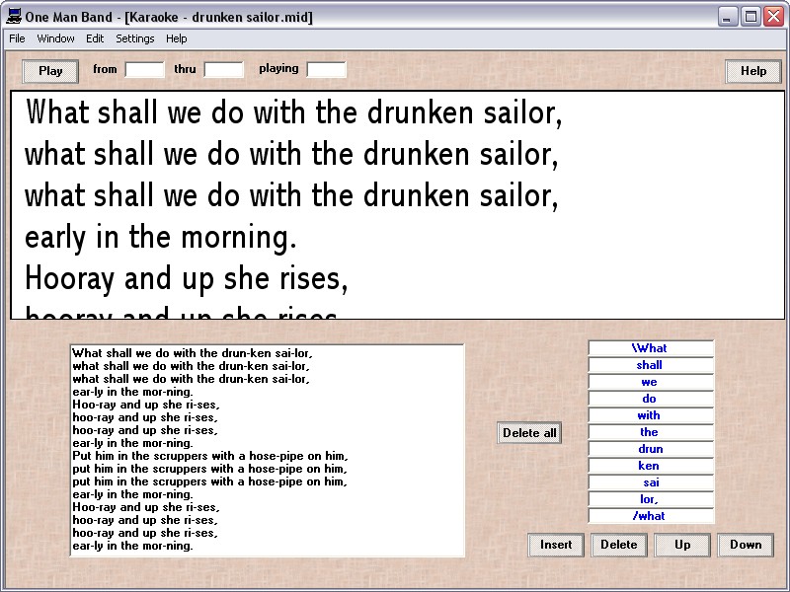Click the 'playing' measure field
This screenshot has width=790, height=592.
point(327,69)
